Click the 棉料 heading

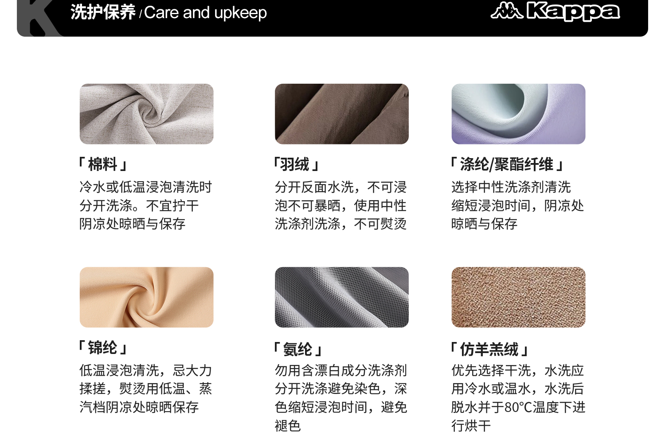pos(103,164)
